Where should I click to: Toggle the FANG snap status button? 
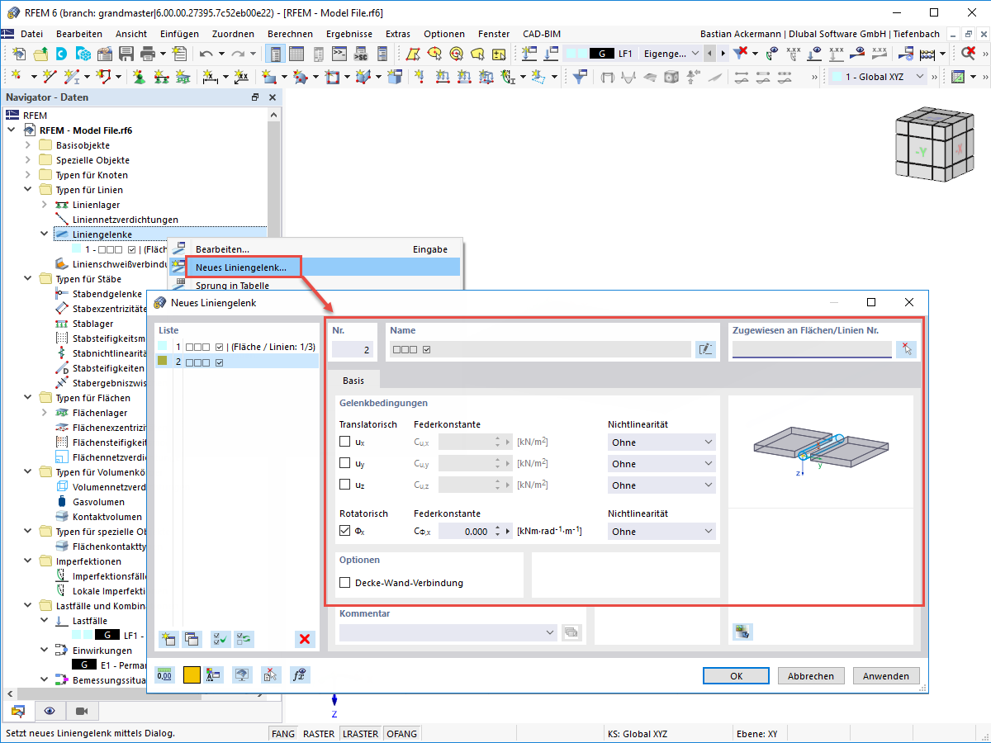pyautogui.click(x=282, y=734)
